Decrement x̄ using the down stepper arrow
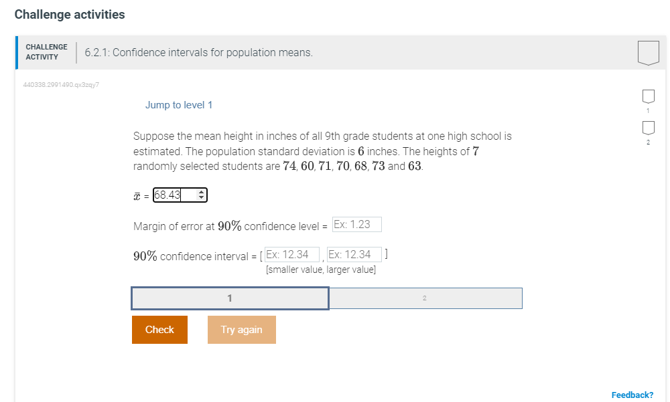Image resolution: width=670 pixels, height=402 pixels. pos(200,198)
